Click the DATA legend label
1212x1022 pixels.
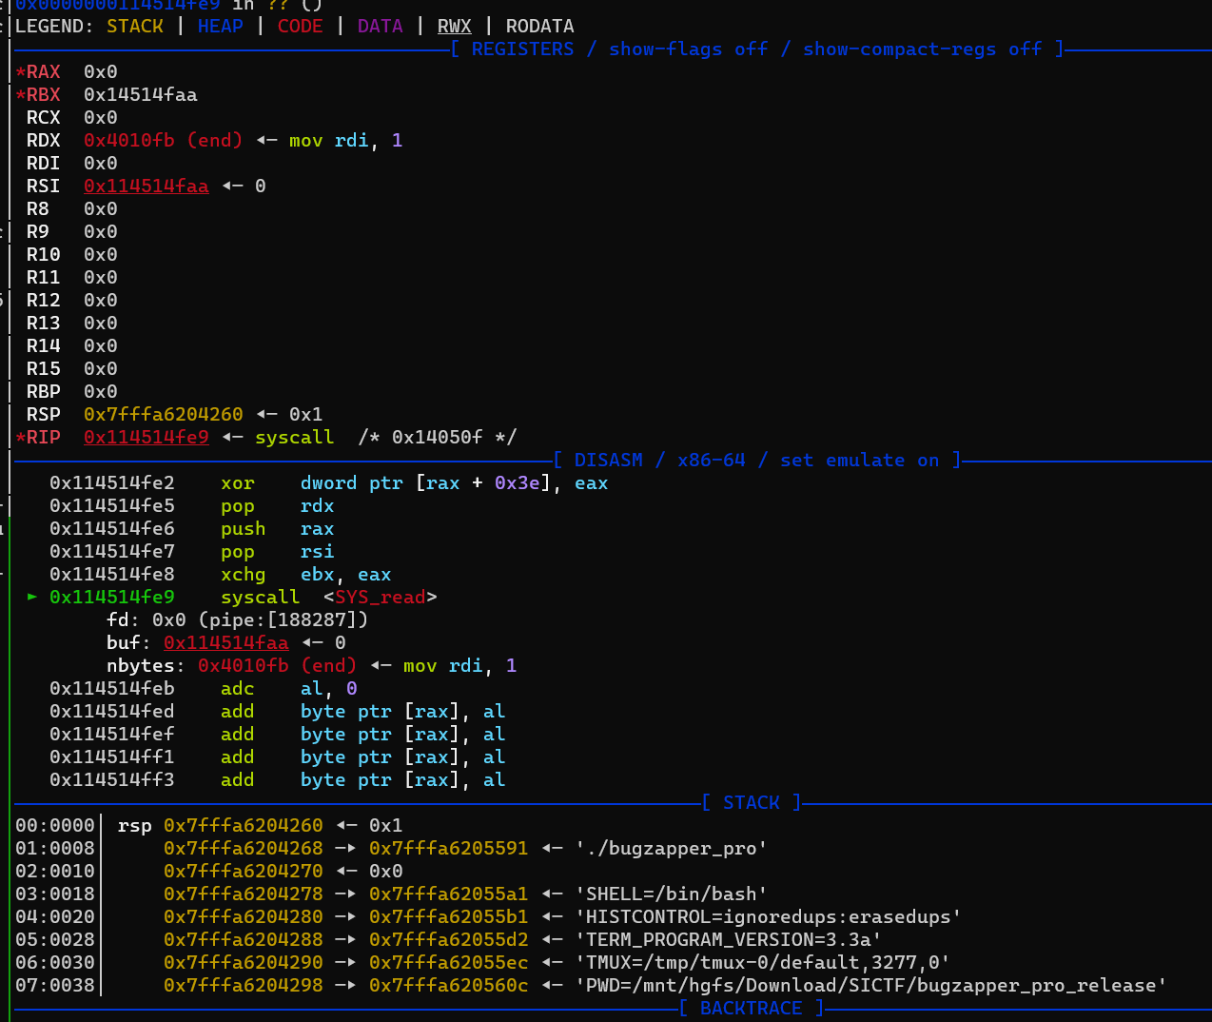tap(381, 26)
